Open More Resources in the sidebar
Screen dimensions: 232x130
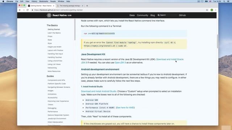[x=54, y=71]
